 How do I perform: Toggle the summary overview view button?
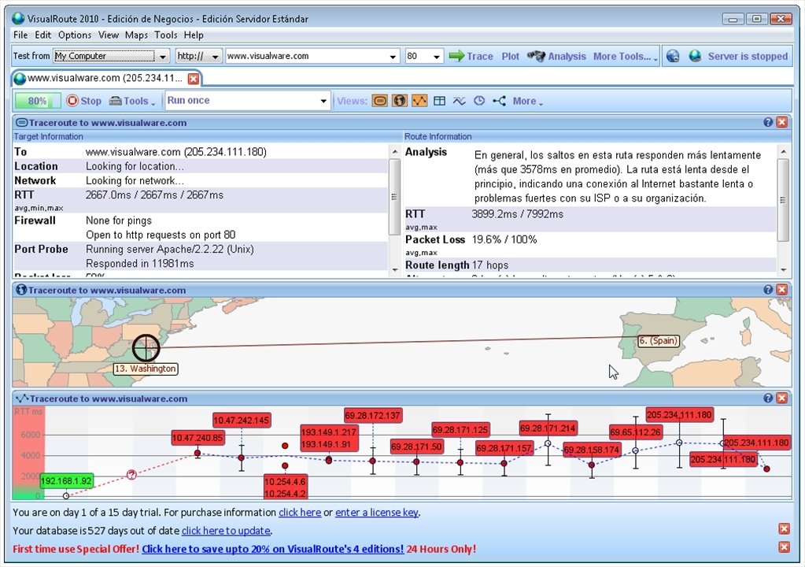(x=380, y=101)
